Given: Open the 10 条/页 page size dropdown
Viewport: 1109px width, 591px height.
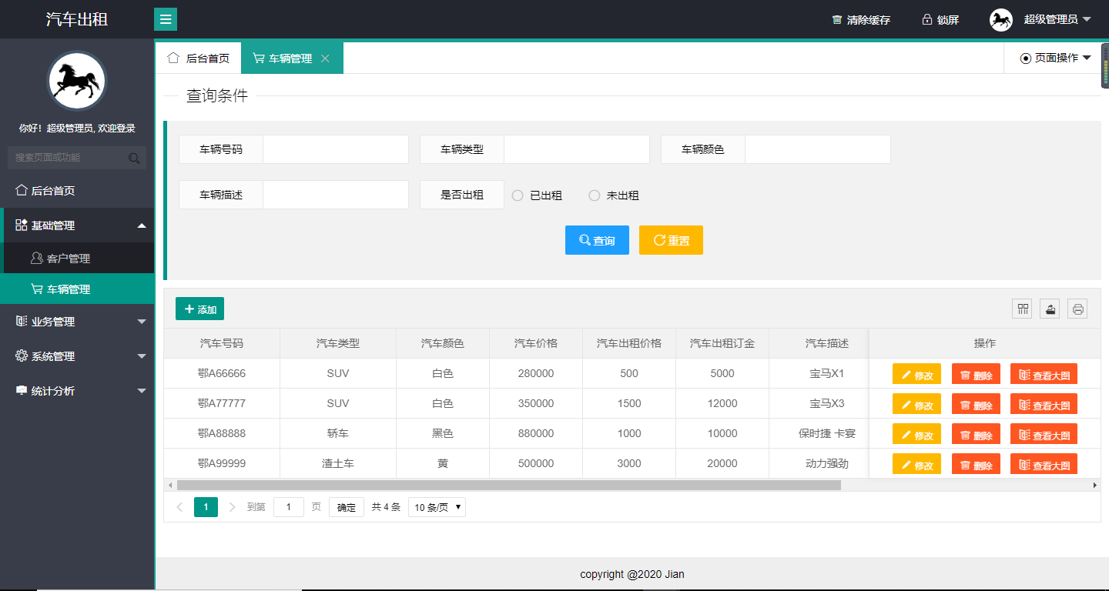Looking at the screenshot, I should [x=437, y=507].
